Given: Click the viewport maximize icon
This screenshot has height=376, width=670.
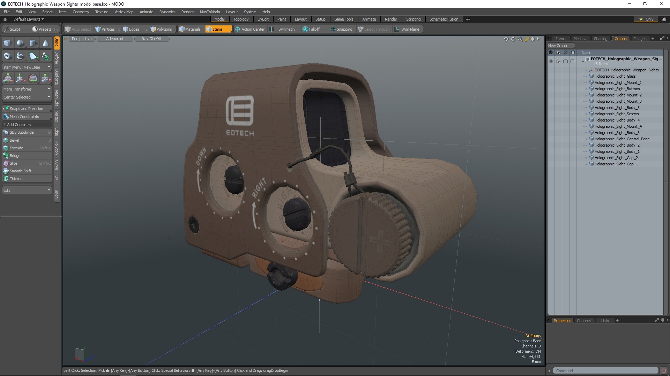Looking at the screenshot, I should pos(527,39).
